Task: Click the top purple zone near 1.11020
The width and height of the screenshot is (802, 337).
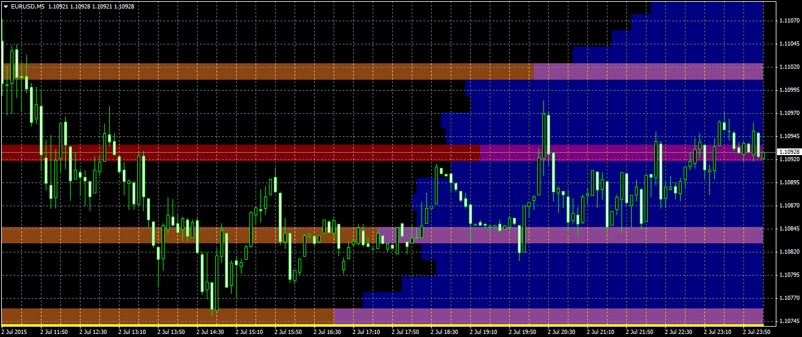Action: coord(648,72)
